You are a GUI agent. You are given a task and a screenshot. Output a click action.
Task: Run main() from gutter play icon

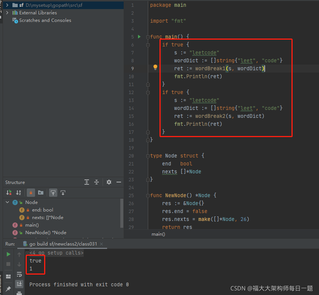139,37
